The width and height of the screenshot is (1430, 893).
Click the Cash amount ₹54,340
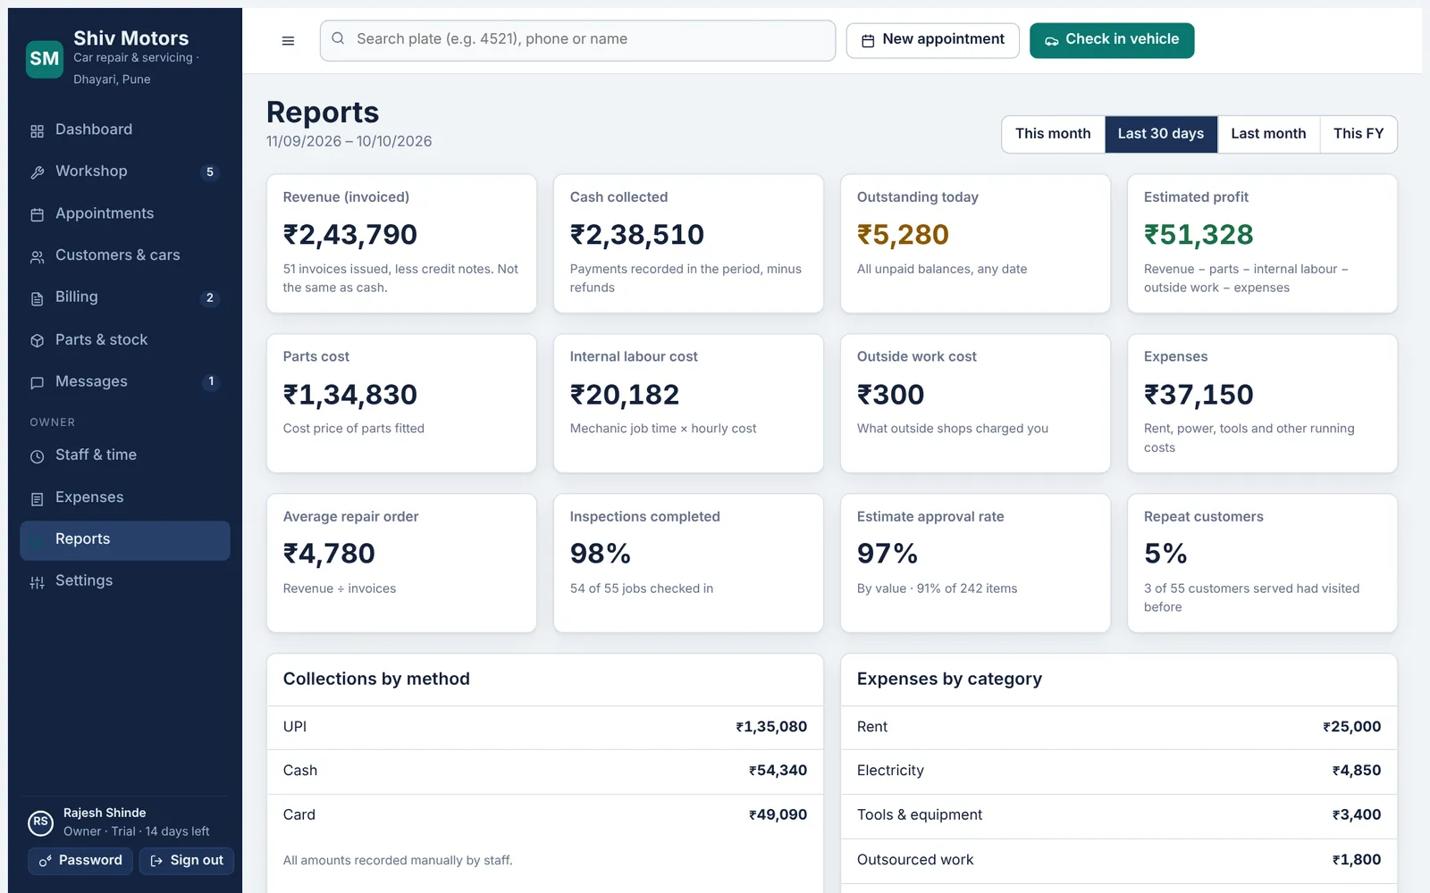778,771
